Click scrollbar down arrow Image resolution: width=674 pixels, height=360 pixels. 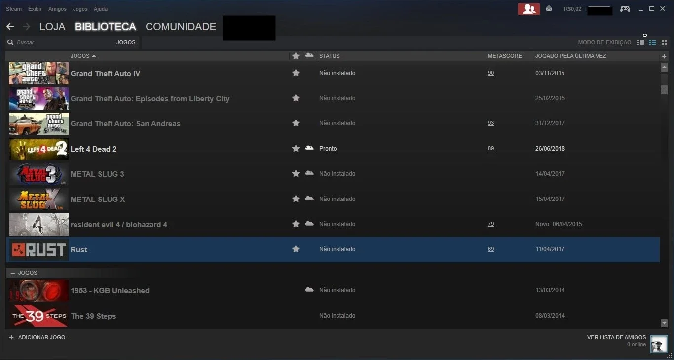coord(664,323)
